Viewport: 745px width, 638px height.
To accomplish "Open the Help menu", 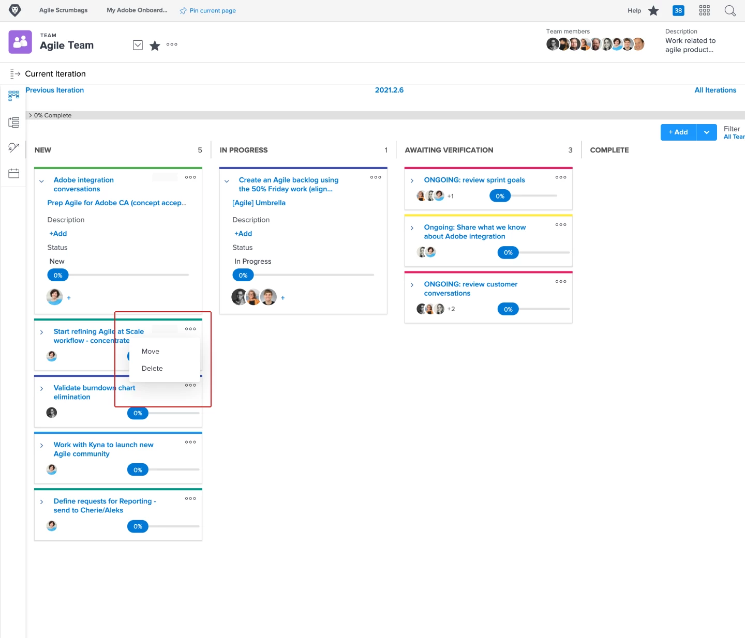I will pos(634,11).
